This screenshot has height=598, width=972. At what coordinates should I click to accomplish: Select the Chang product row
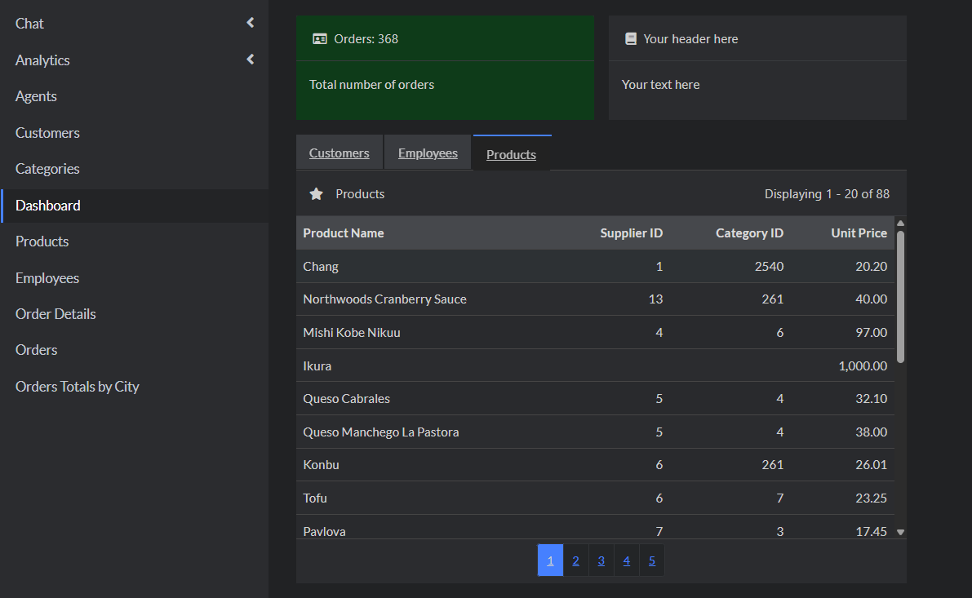490,266
